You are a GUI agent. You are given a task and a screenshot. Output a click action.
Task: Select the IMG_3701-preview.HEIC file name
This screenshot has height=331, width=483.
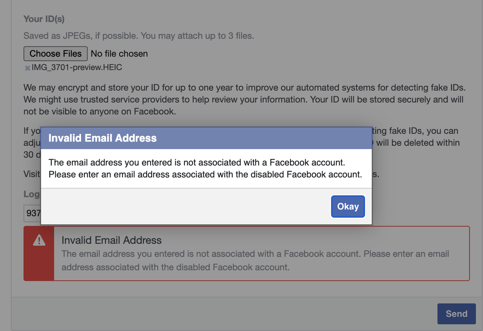point(77,67)
